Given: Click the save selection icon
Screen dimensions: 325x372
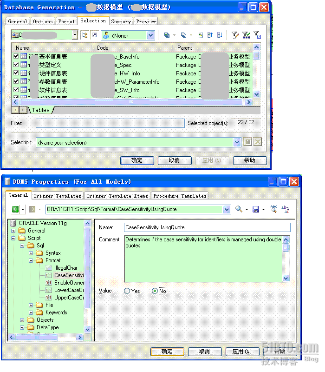Looking at the screenshot, I should pos(248,142).
